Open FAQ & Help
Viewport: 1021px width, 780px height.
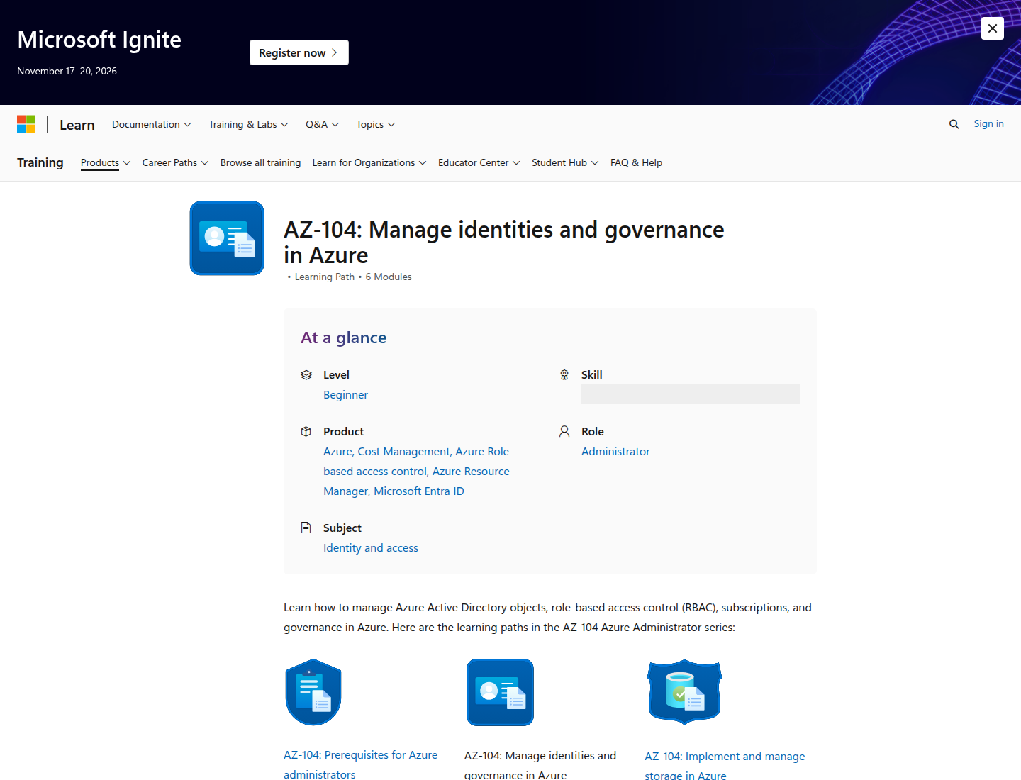(x=636, y=162)
